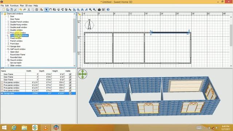Click the Add furniture to home icon

click(42, 10)
